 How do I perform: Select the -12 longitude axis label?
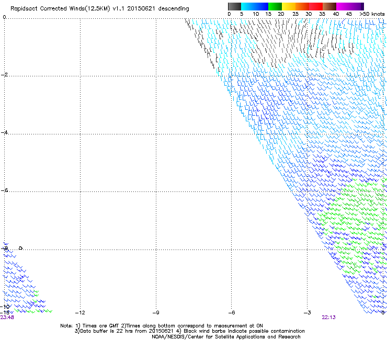click(80, 313)
